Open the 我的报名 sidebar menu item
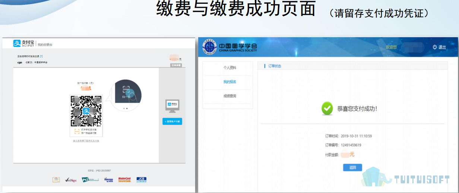Screen dimensions: 459x193 [x=229, y=82]
